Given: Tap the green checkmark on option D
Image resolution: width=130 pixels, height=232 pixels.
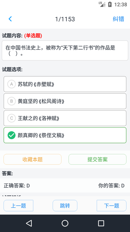Looking at the screenshot, I should 12,135.
